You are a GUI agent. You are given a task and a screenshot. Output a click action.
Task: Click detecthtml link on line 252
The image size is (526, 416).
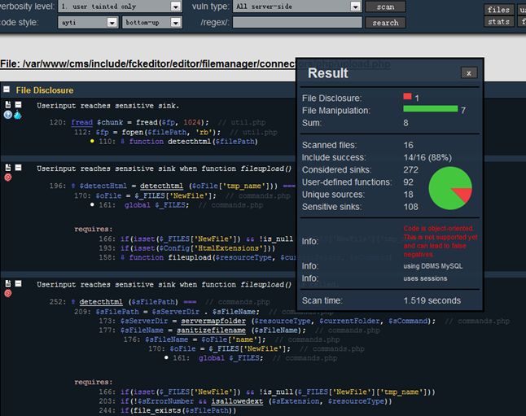[x=101, y=302]
